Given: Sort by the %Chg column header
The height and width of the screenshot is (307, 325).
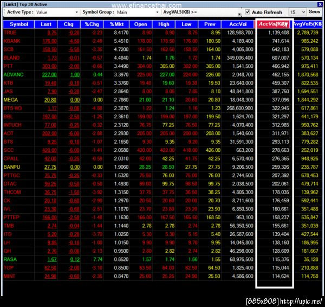Looking at the screenshot, I should (x=92, y=24).
